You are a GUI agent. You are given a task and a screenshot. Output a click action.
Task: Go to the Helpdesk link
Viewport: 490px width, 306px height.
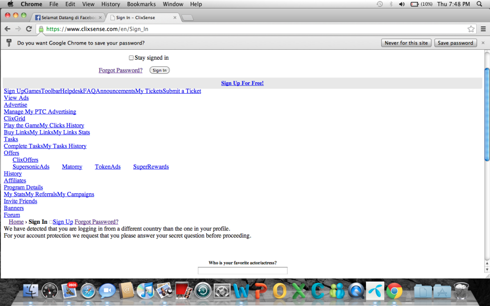72,91
